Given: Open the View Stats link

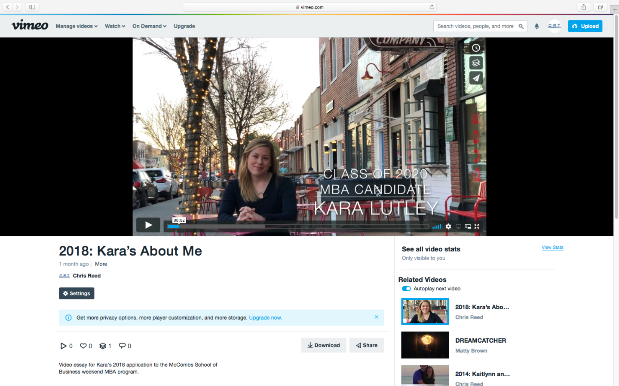Looking at the screenshot, I should pos(552,247).
